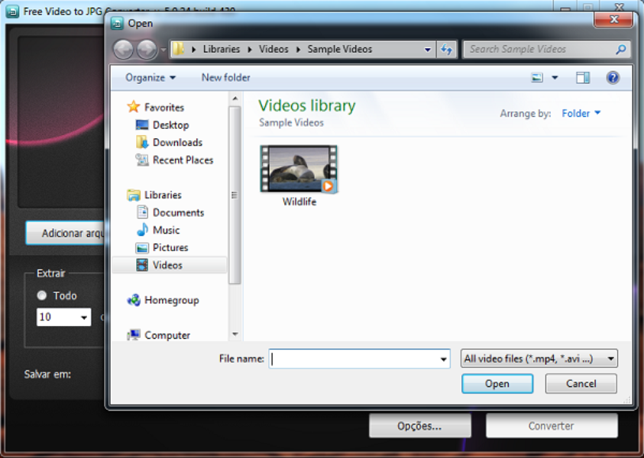Screen dimensions: 644x458
Task: Expand the Arrange by Folder dropdown
Action: [x=581, y=114]
